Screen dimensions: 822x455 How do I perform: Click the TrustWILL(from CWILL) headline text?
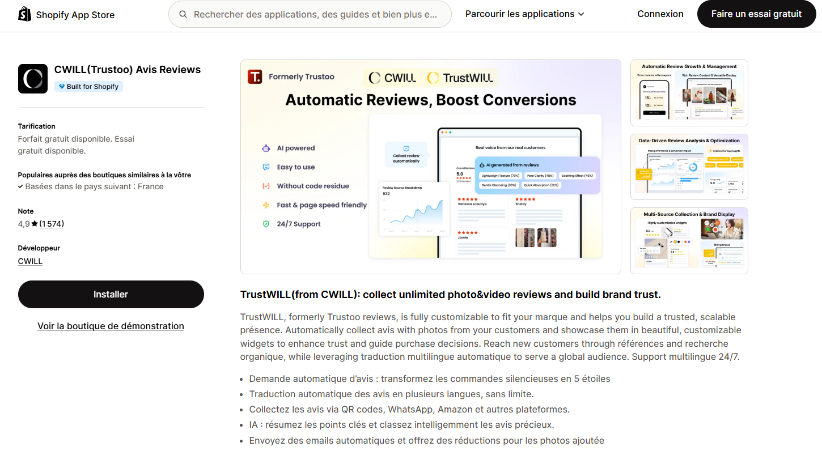point(451,295)
